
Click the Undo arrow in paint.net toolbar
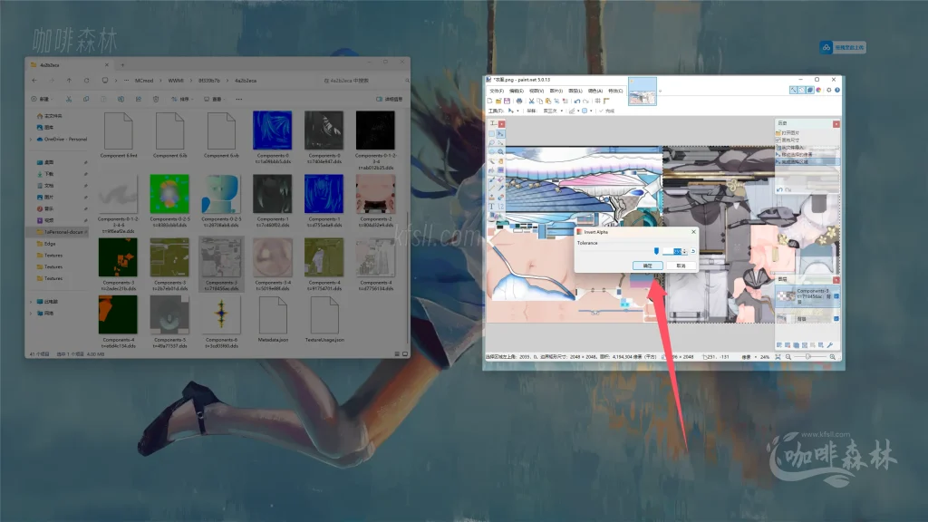[577, 101]
